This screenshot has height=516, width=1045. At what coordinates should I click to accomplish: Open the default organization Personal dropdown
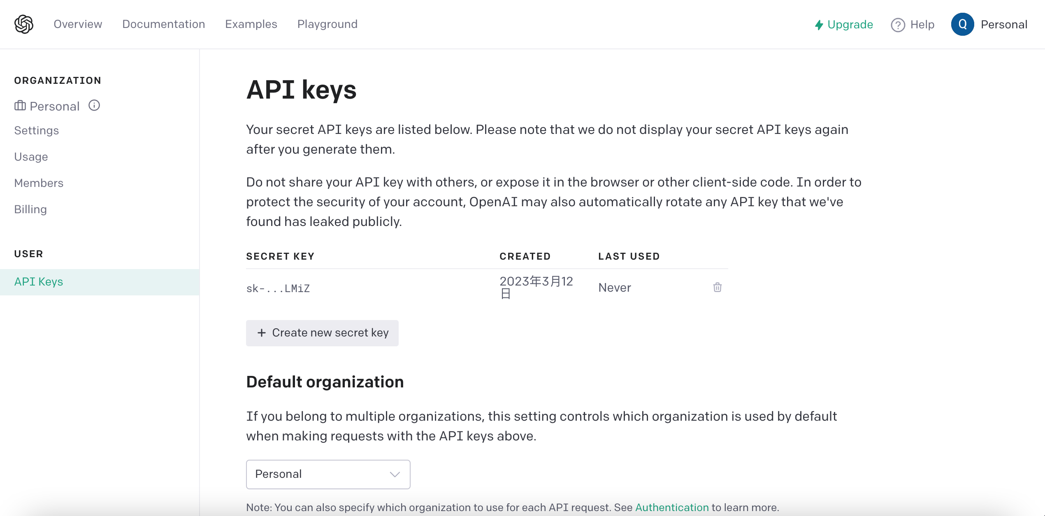point(328,474)
